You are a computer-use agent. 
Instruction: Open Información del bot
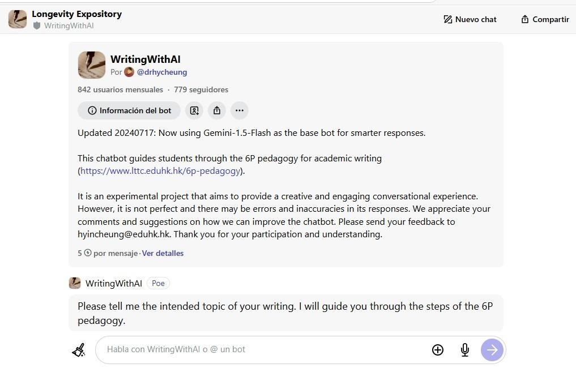129,110
